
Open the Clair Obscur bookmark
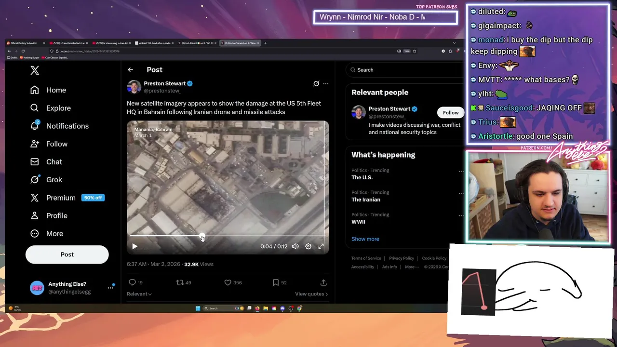(55, 58)
